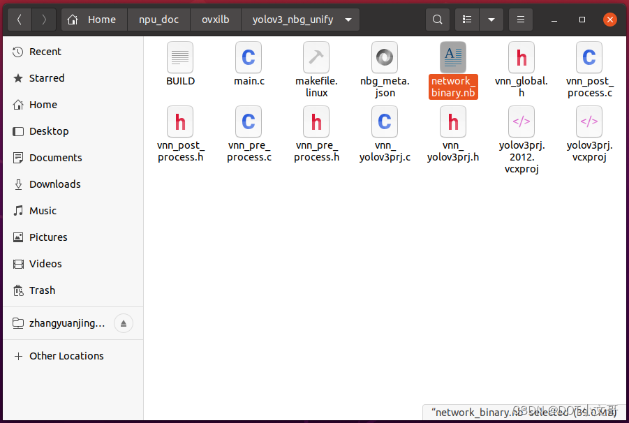Click the vnn_yolov3prj.c file name label
The image size is (629, 423).
coord(385,151)
